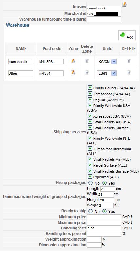This screenshot has height=255, width=140.
Task: Click the green Add warehouse icon
Action: 123,35
